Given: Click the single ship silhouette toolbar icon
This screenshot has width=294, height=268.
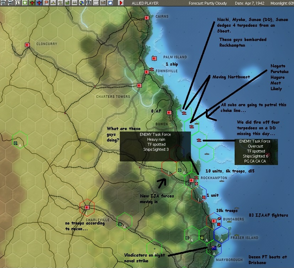Looking at the screenshot, I should (53, 3).
